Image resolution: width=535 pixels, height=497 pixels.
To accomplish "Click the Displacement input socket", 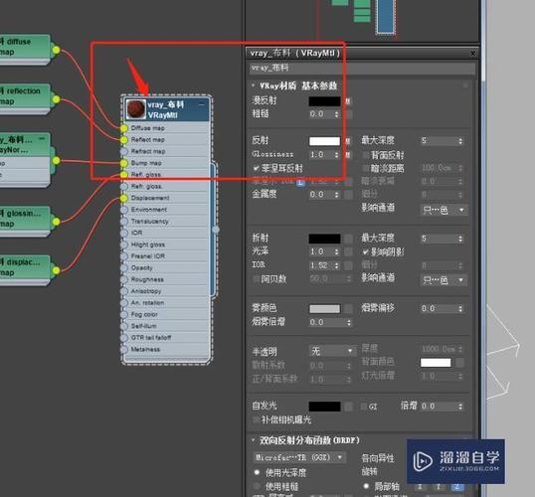I will pos(124,198).
